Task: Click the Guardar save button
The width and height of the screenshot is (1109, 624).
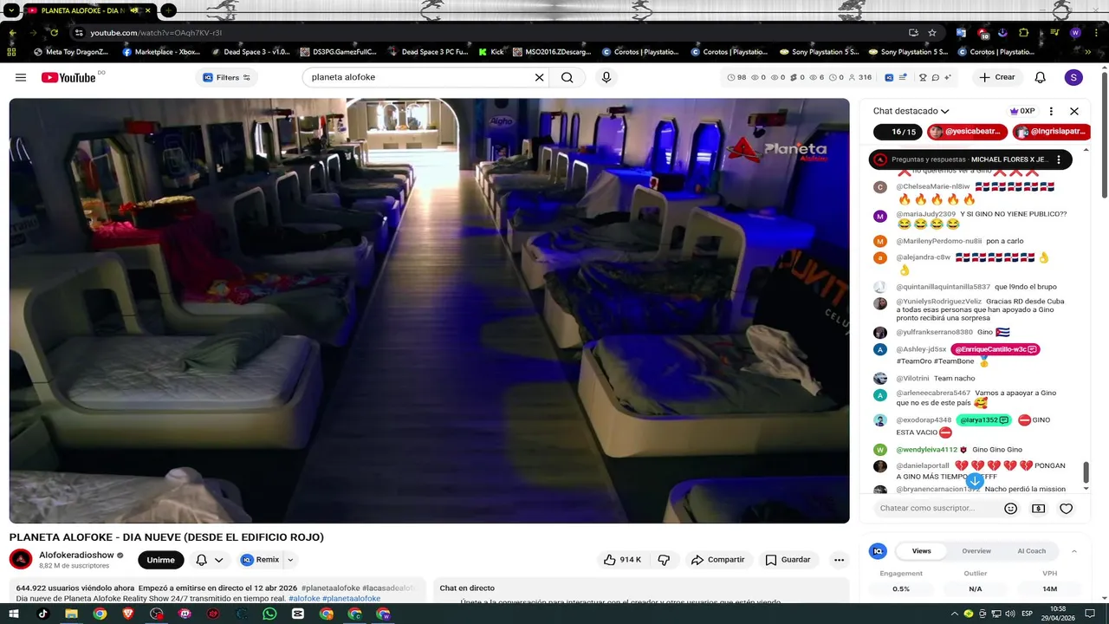Action: pos(788,560)
